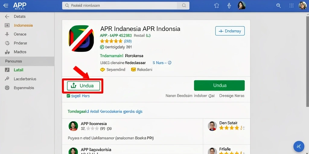The image size is (309, 154).
Task: Click the plus icon beside Oenace
Action: pos(7,34)
